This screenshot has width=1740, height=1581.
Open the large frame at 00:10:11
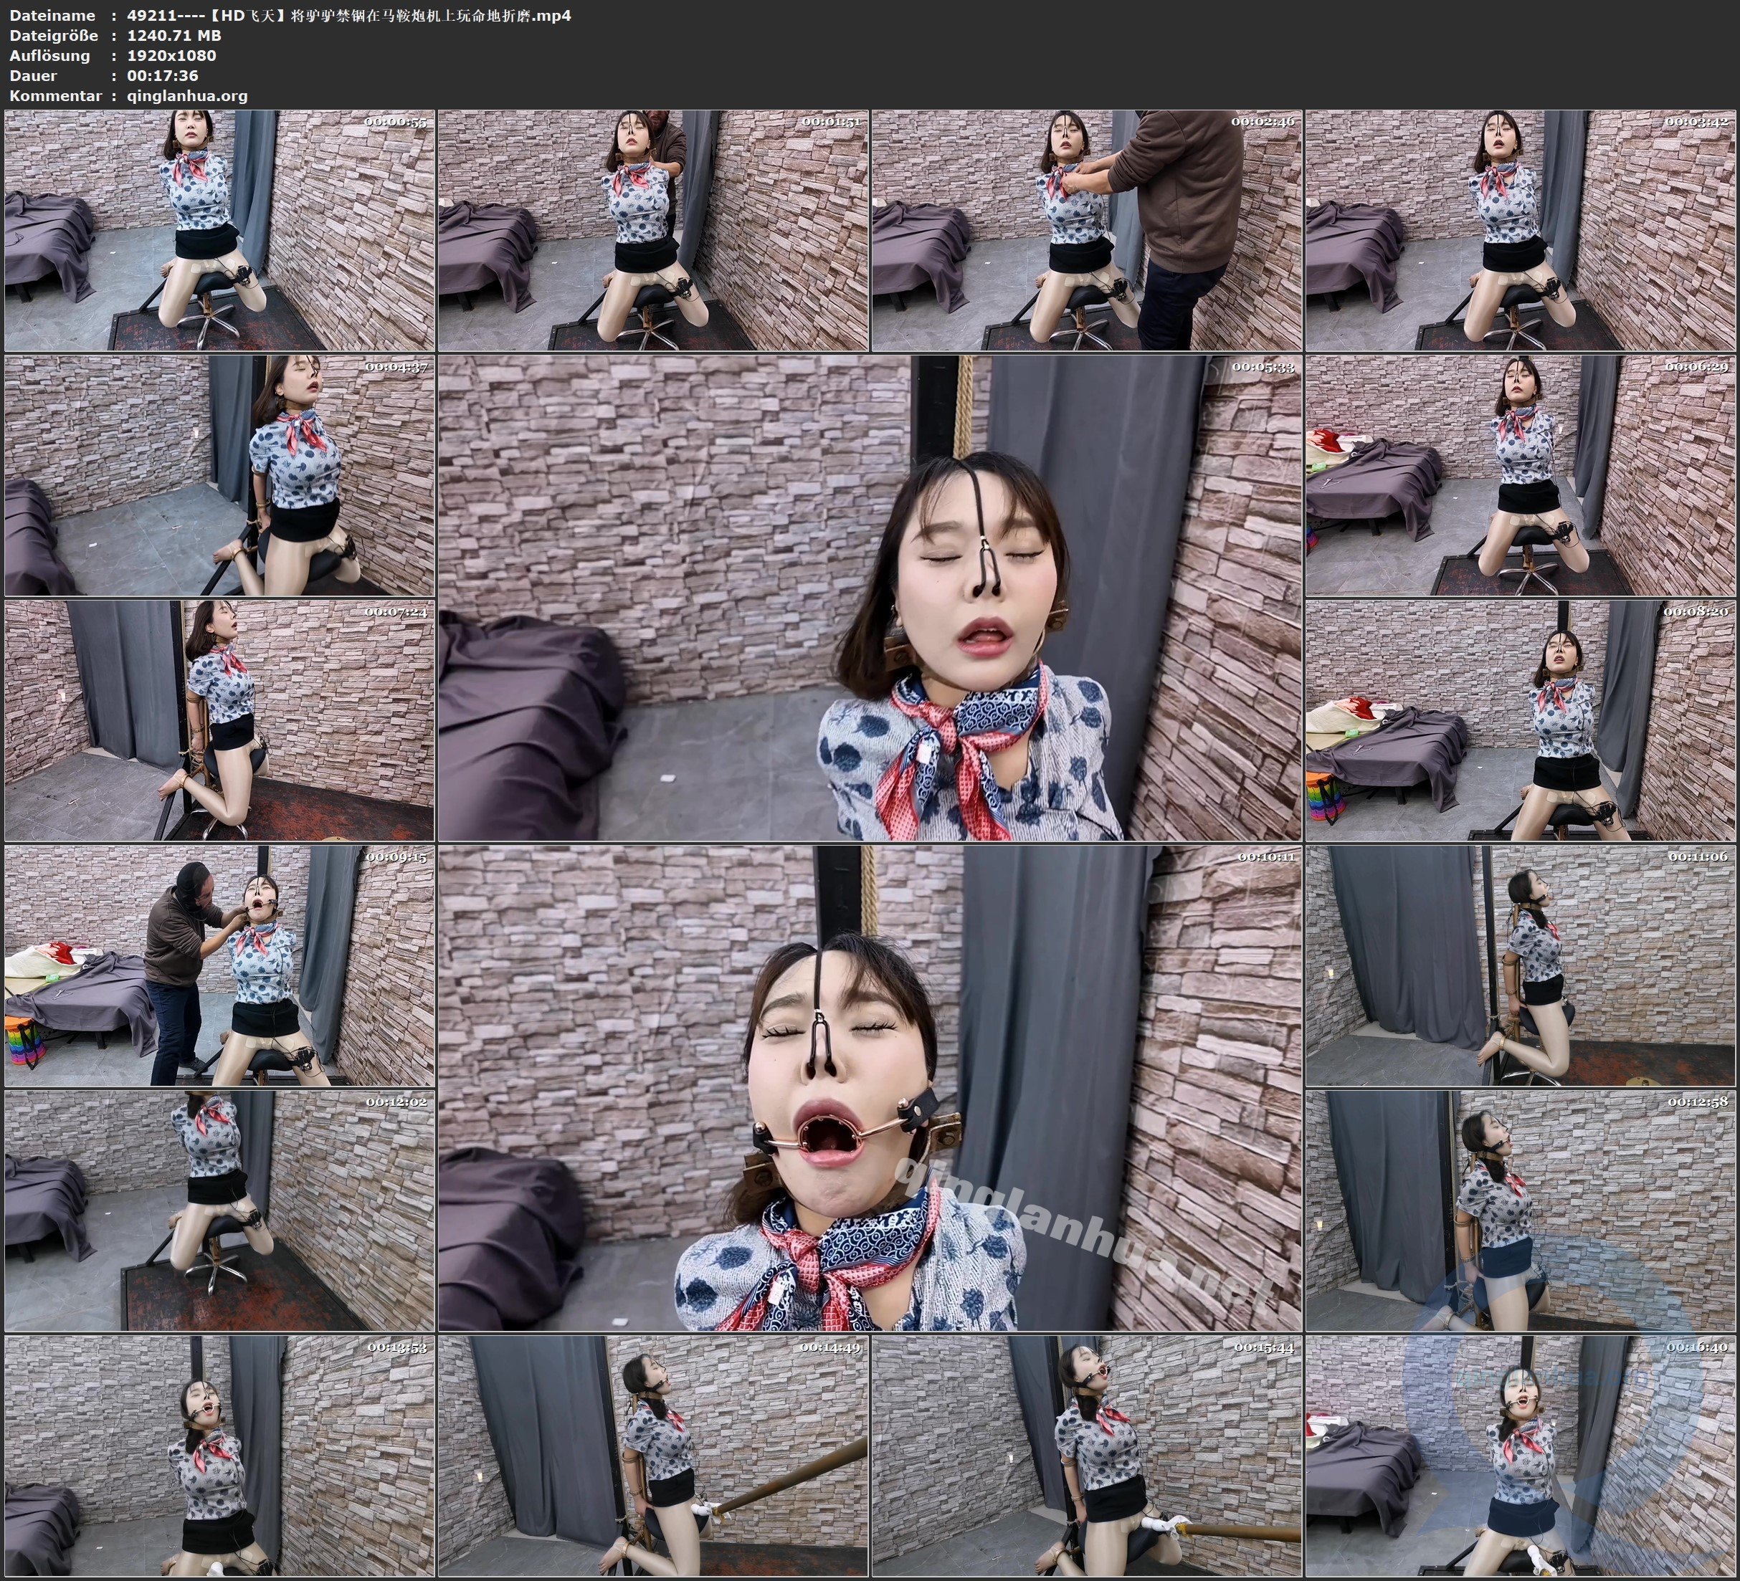[869, 1087]
